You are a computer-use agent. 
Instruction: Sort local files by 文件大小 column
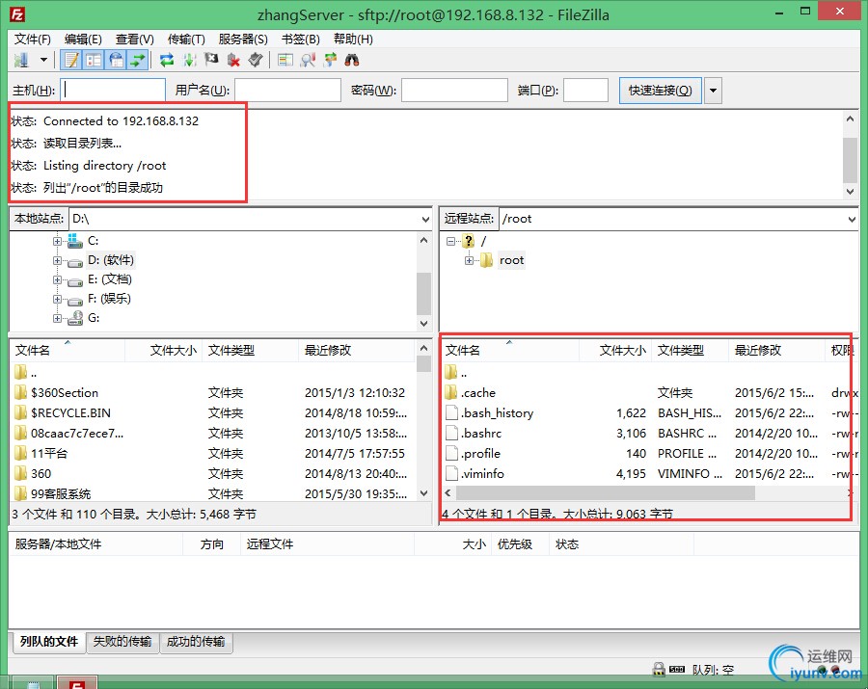(x=164, y=350)
